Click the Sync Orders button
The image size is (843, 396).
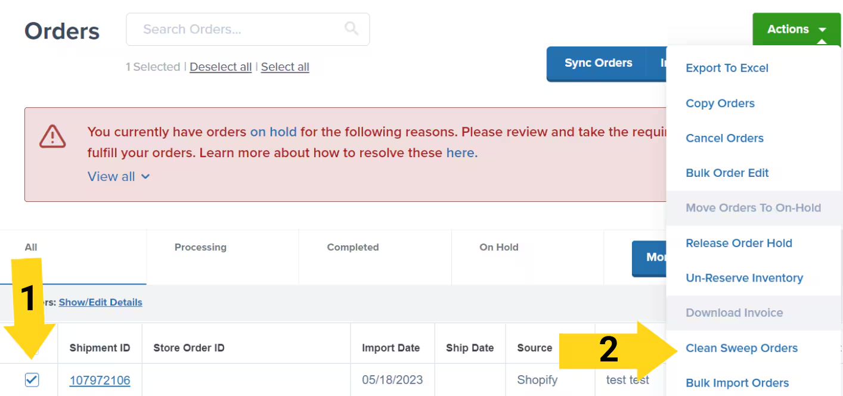click(x=598, y=63)
